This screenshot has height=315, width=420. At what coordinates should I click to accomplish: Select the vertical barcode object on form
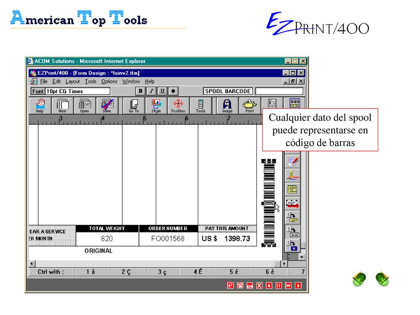pyautogui.click(x=269, y=203)
